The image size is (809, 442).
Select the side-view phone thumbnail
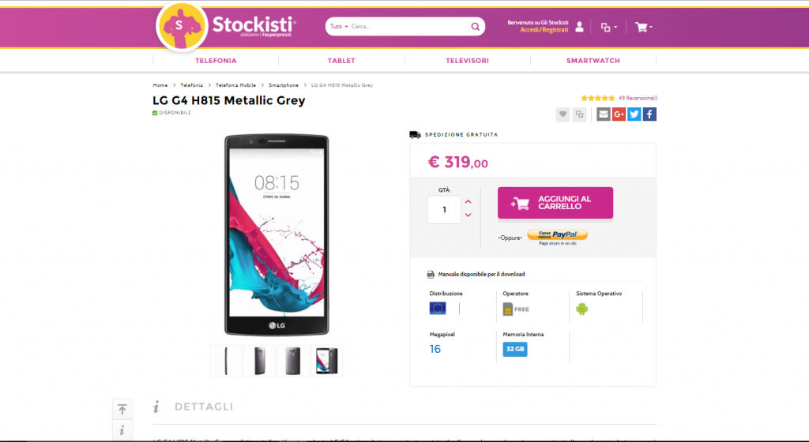pos(227,361)
